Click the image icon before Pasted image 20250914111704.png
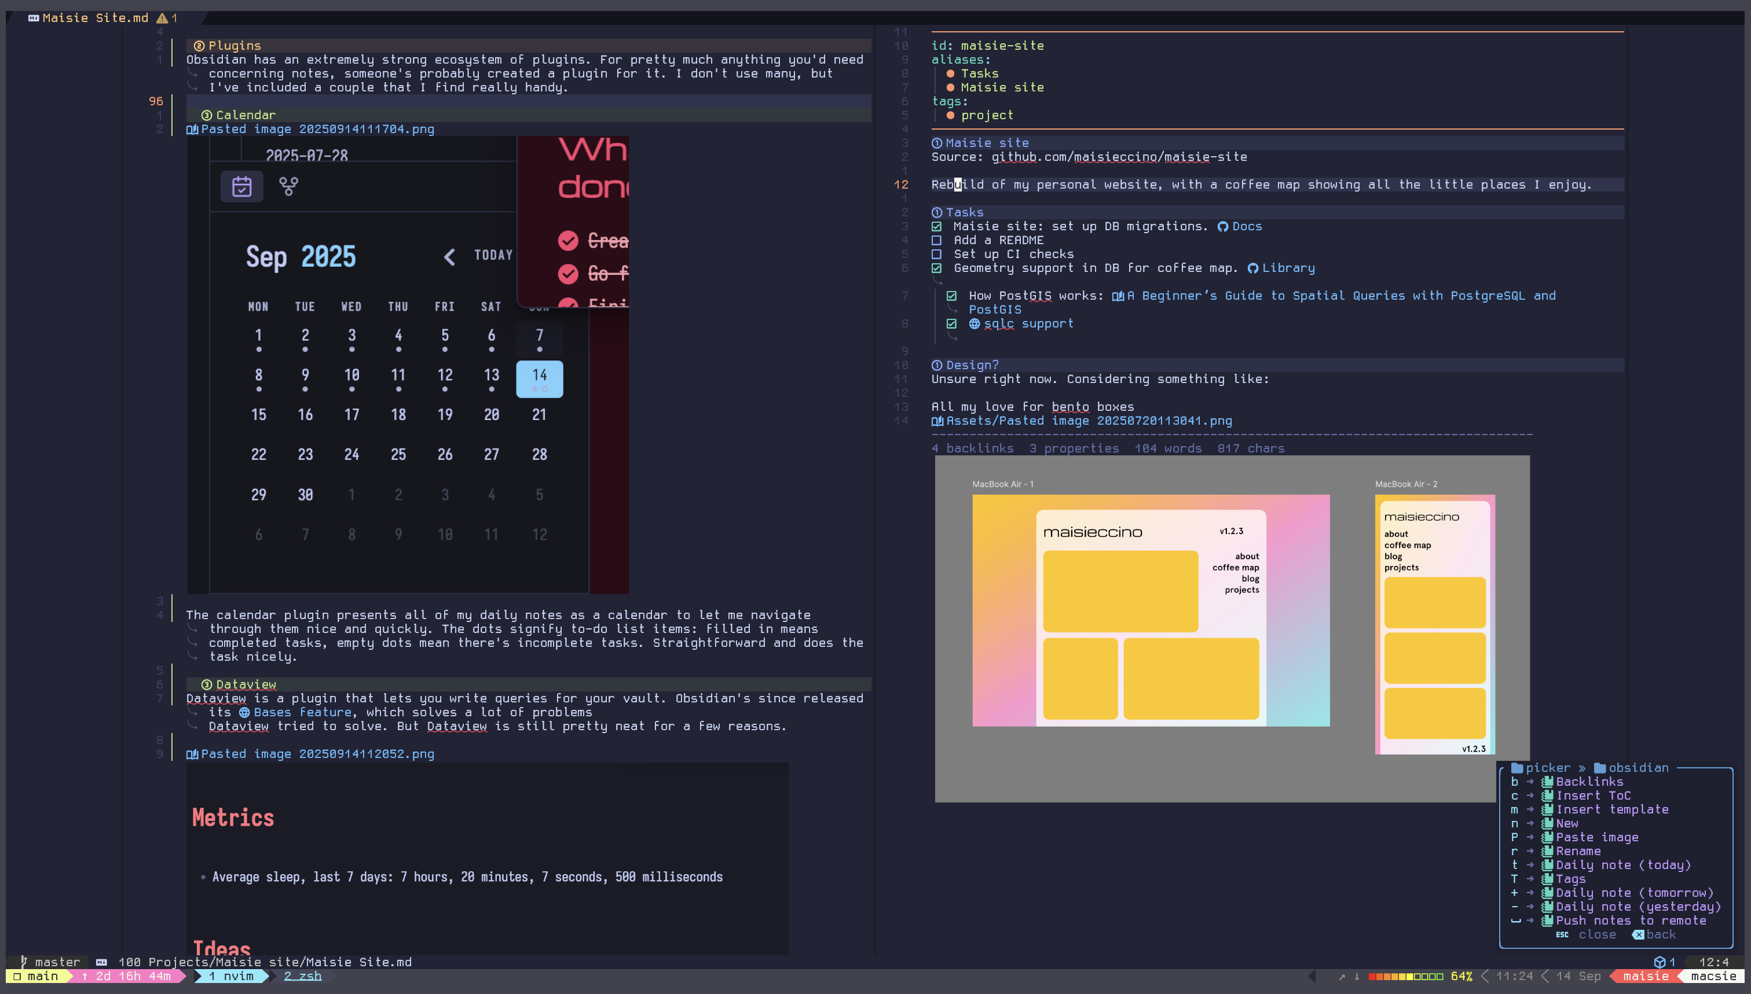Screen dimensions: 1751x994 click(192, 130)
